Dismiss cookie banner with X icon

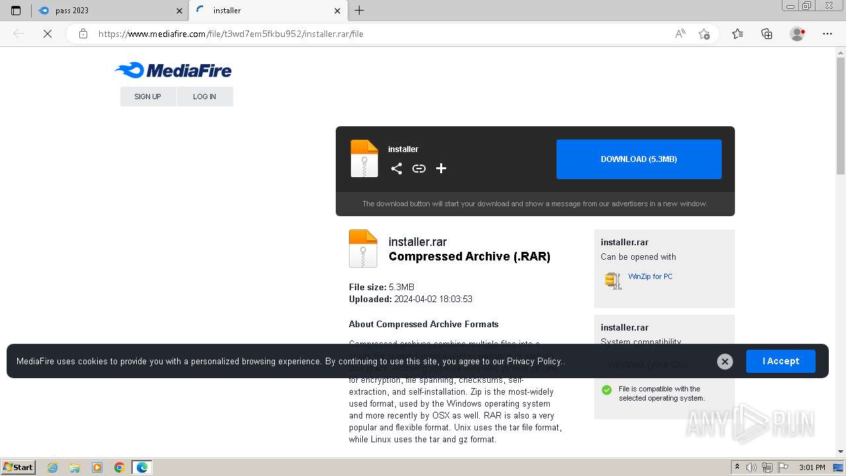tap(725, 361)
